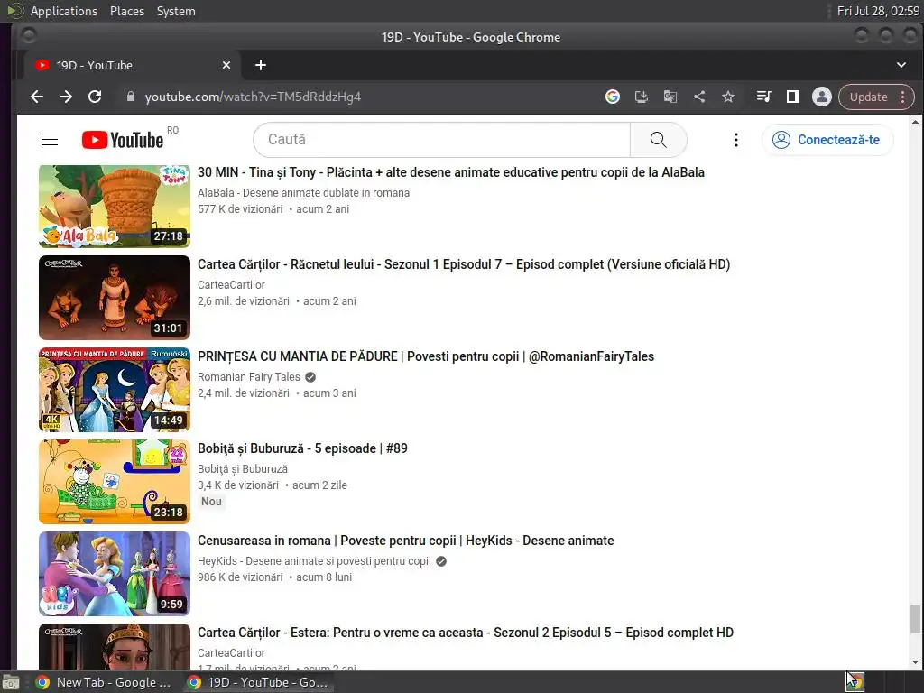The height and width of the screenshot is (693, 924).
Task: Open the Places menu
Action: pyautogui.click(x=126, y=11)
